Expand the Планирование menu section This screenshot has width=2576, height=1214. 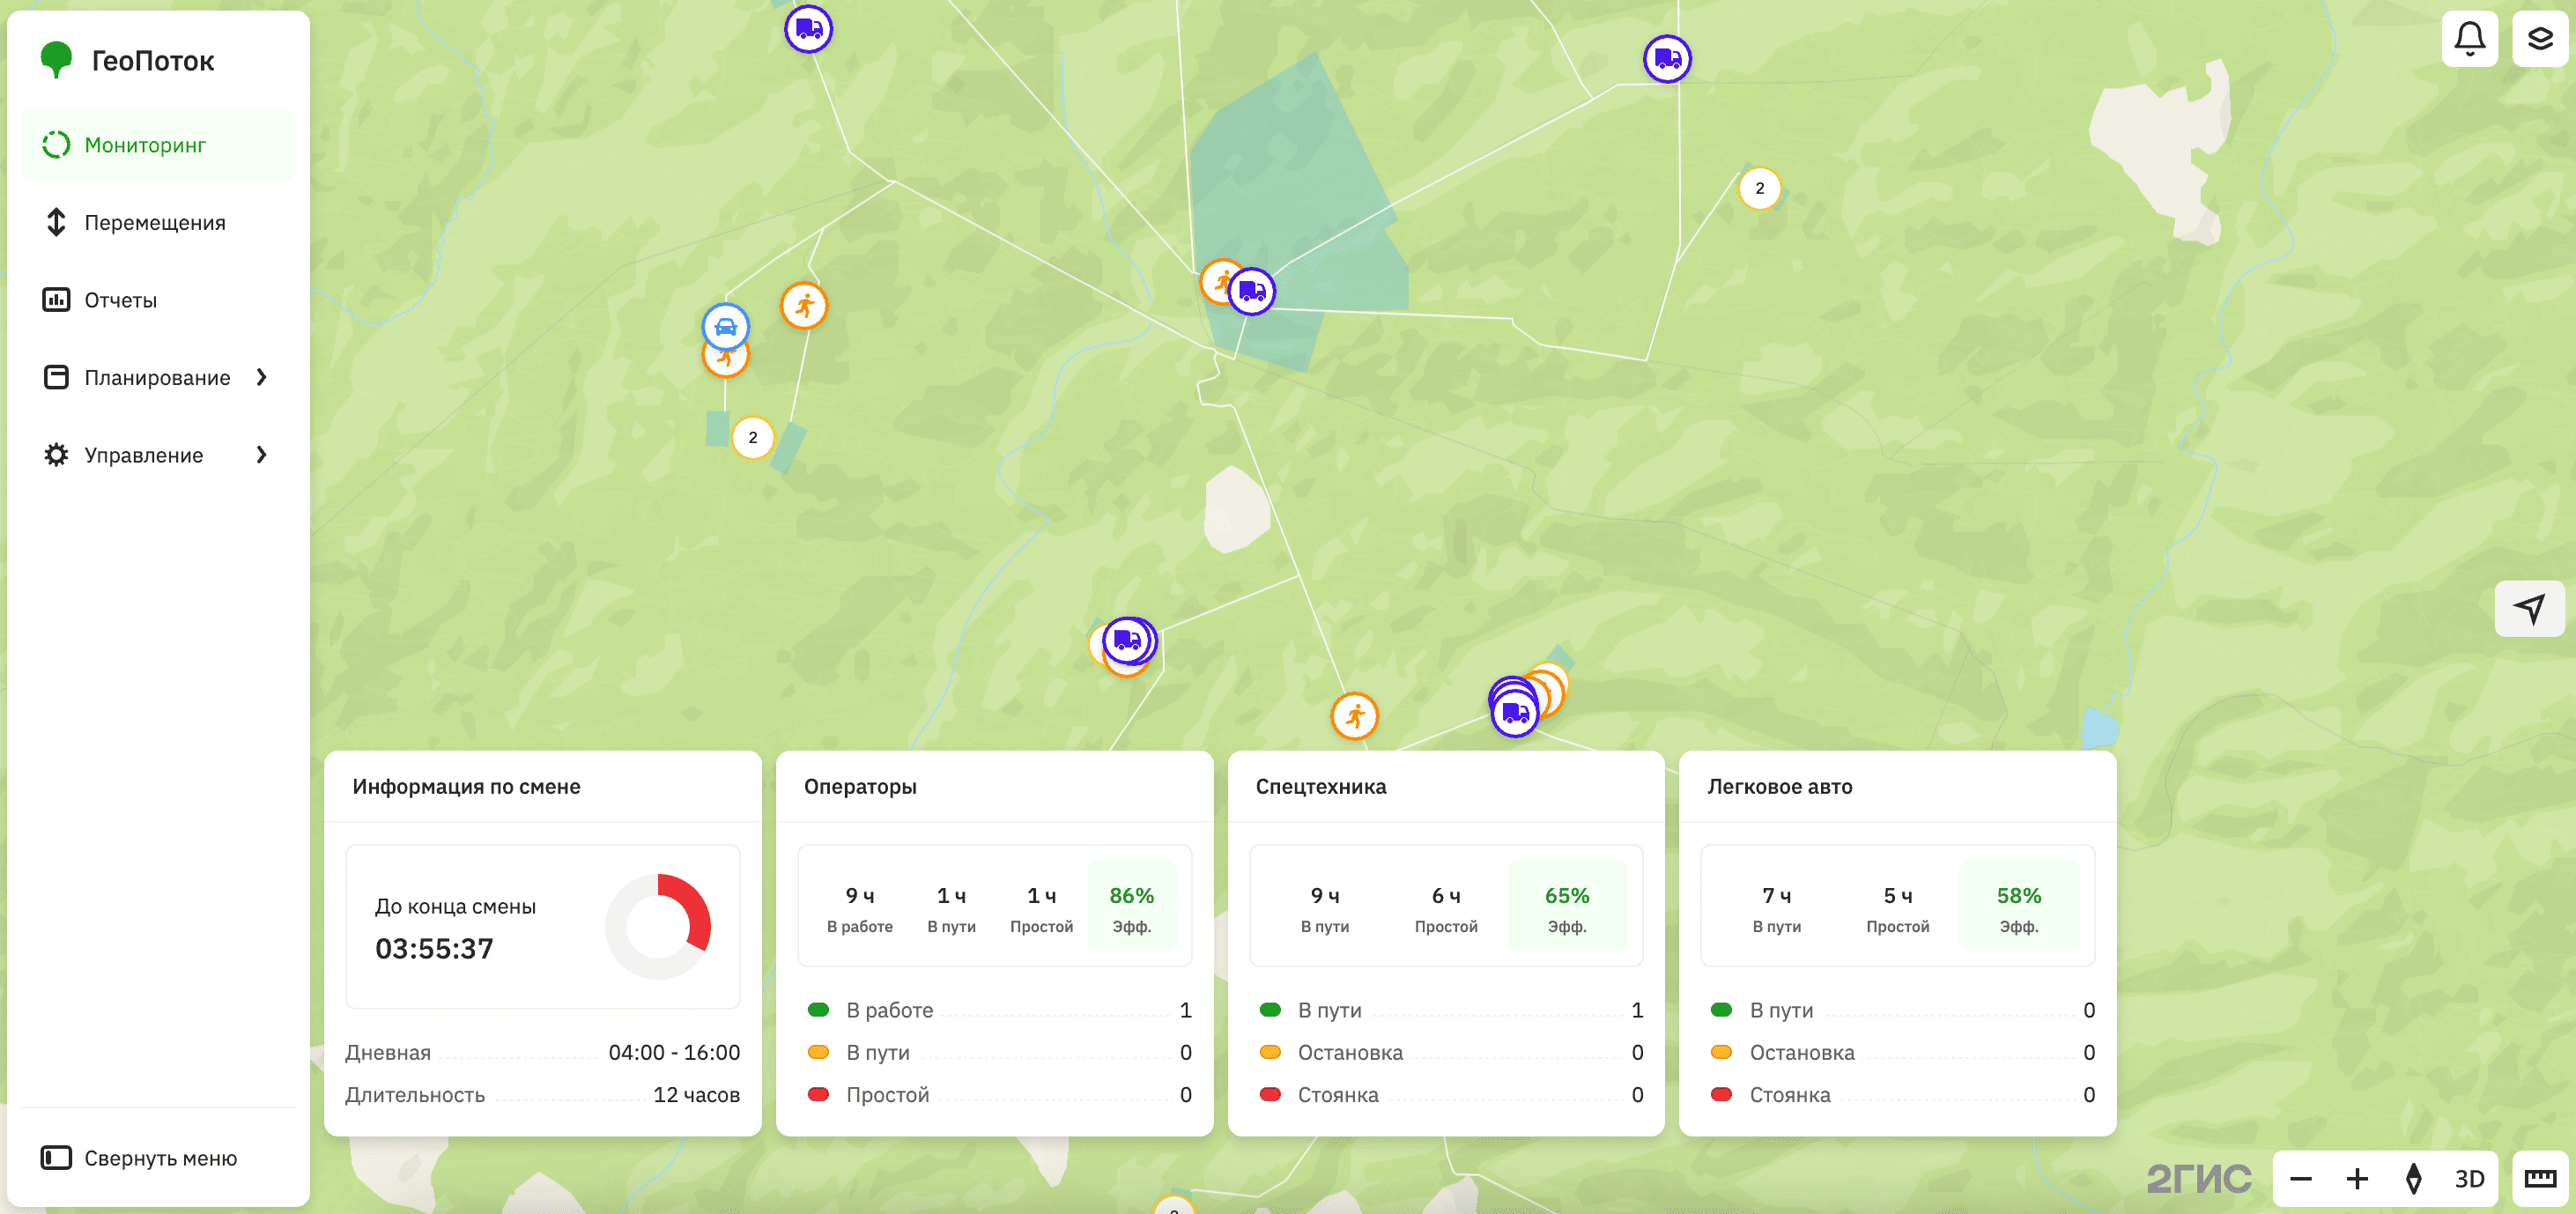pyautogui.click(x=262, y=377)
